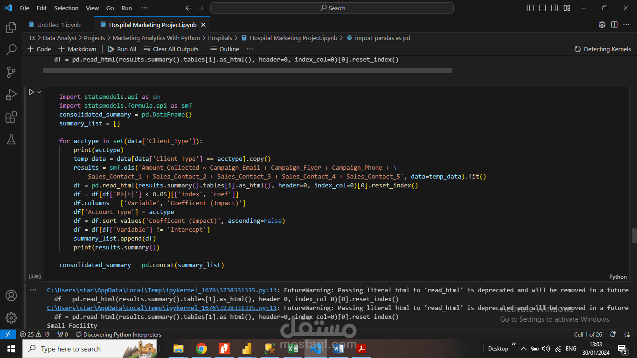Click the Marketing Analytics With Python breadcrumb
The image size is (637, 358).
[156, 38]
